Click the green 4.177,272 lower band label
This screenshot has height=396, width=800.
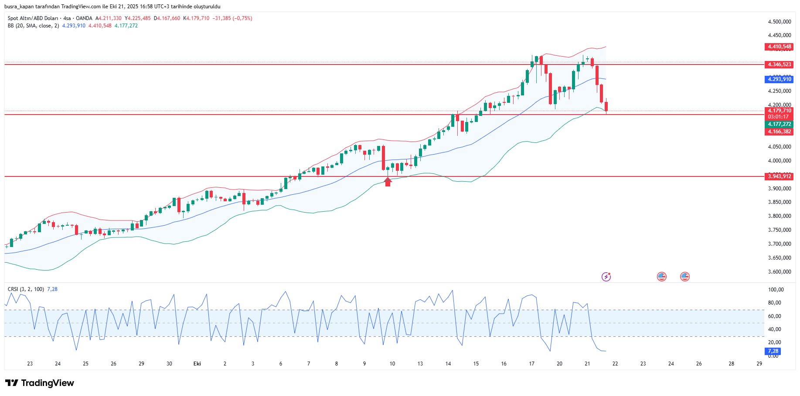779,124
